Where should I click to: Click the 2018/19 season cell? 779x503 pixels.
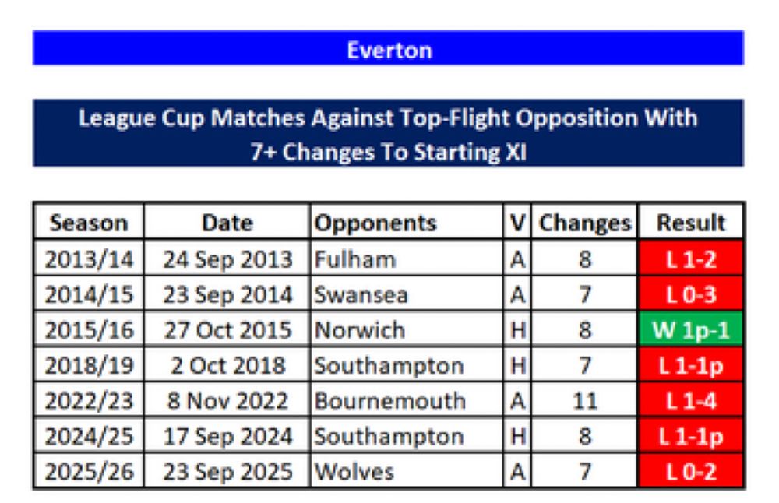click(88, 366)
